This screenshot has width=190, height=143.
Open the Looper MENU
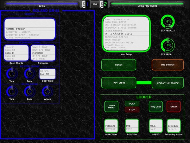pyautogui.click(x=111, y=106)
